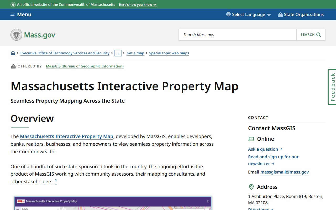
Task: Expand 'Here's how you know' disclosure
Action: [x=138, y=5]
